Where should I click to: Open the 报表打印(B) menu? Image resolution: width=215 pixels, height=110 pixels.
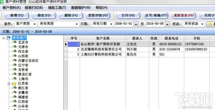coord(34,8)
